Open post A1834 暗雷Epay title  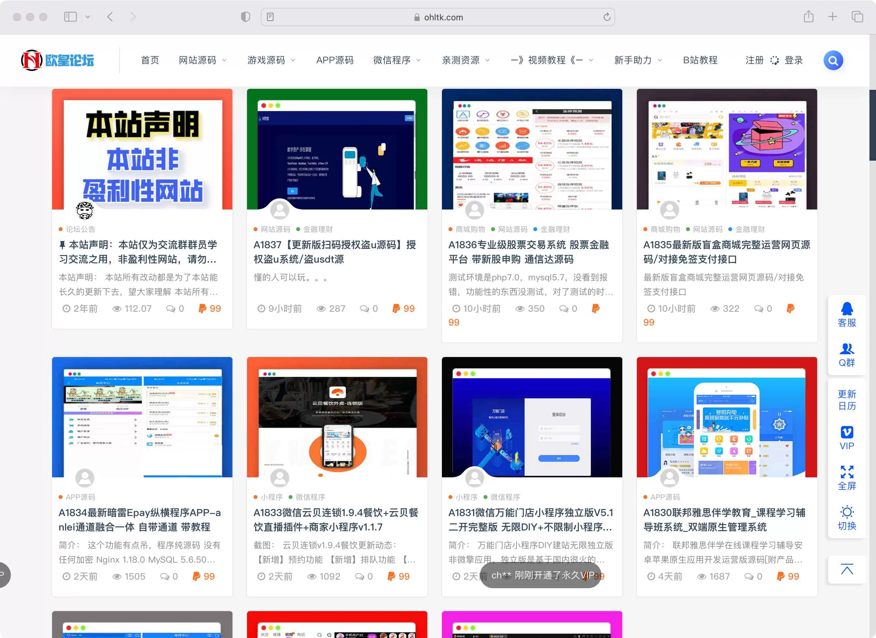pos(140,520)
